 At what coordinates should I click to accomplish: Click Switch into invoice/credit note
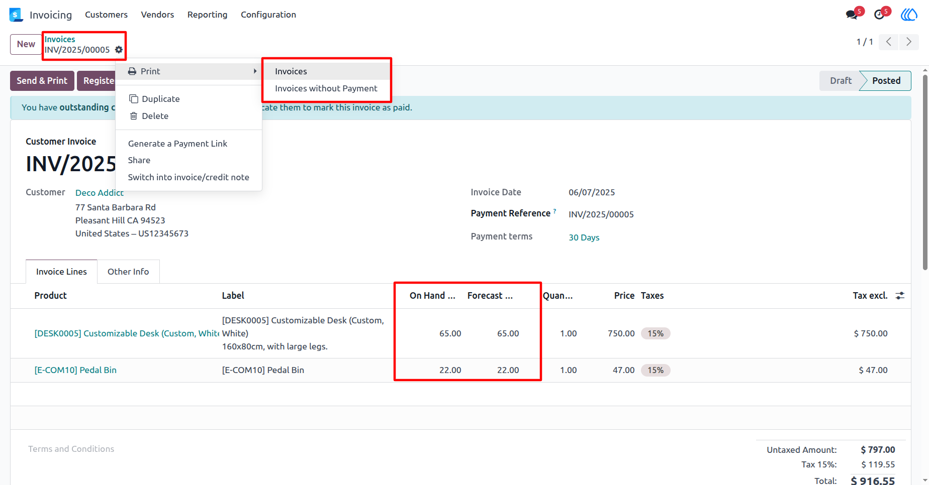[x=189, y=177]
